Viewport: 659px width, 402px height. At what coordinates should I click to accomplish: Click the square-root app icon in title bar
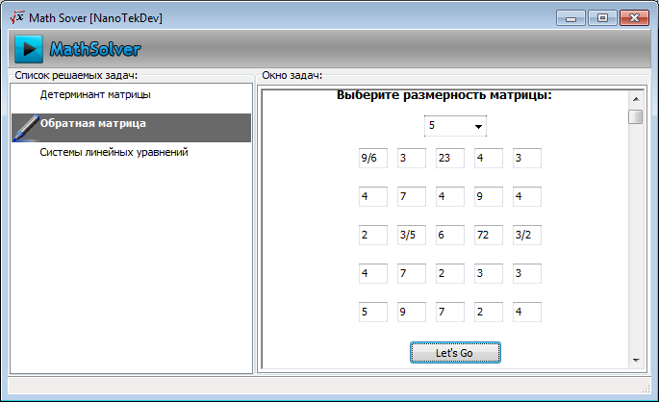point(16,17)
